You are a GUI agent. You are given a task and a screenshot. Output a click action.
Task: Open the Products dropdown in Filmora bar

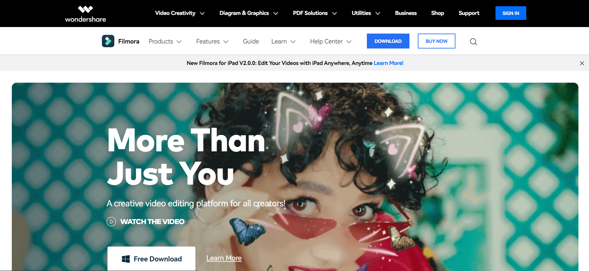pos(165,41)
